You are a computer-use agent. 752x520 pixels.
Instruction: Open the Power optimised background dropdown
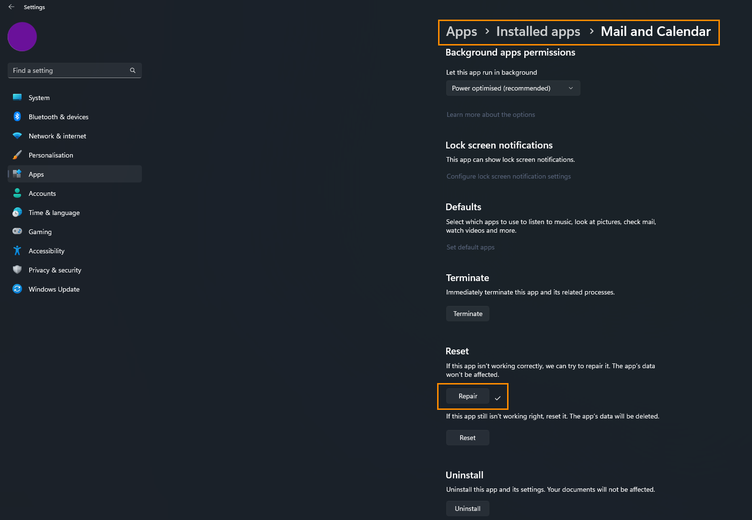(513, 88)
